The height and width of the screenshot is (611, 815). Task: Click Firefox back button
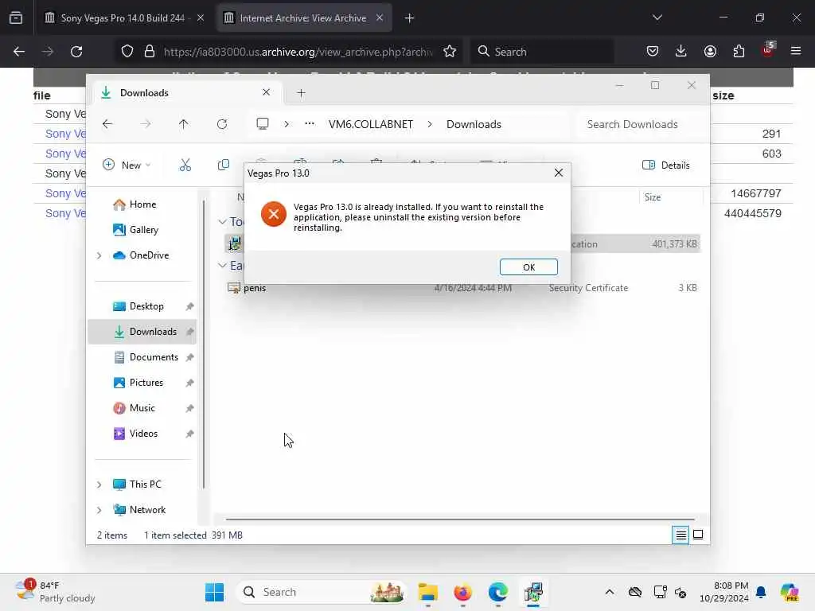[x=19, y=52]
